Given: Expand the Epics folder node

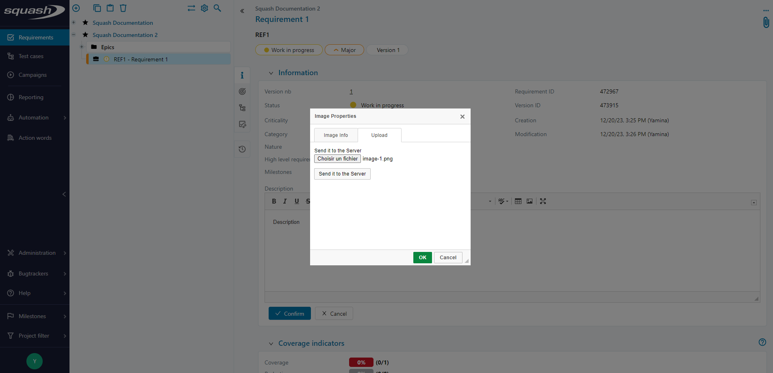Looking at the screenshot, I should [x=82, y=47].
